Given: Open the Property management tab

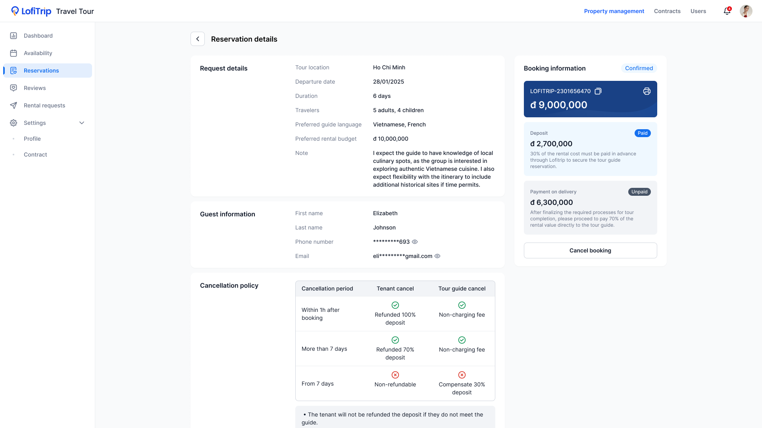Looking at the screenshot, I should click(x=614, y=11).
